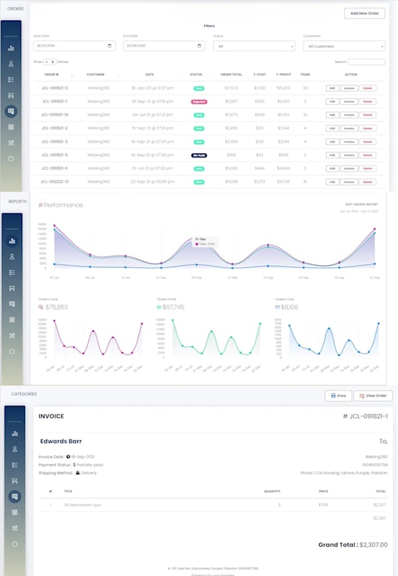Sort the table by CUSTOMER column

[96, 74]
